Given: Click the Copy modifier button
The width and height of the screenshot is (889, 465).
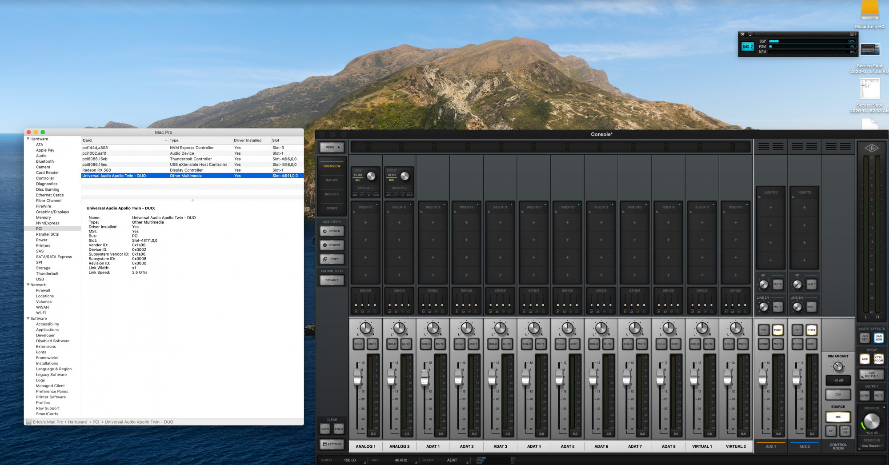Looking at the screenshot, I should click(x=332, y=259).
